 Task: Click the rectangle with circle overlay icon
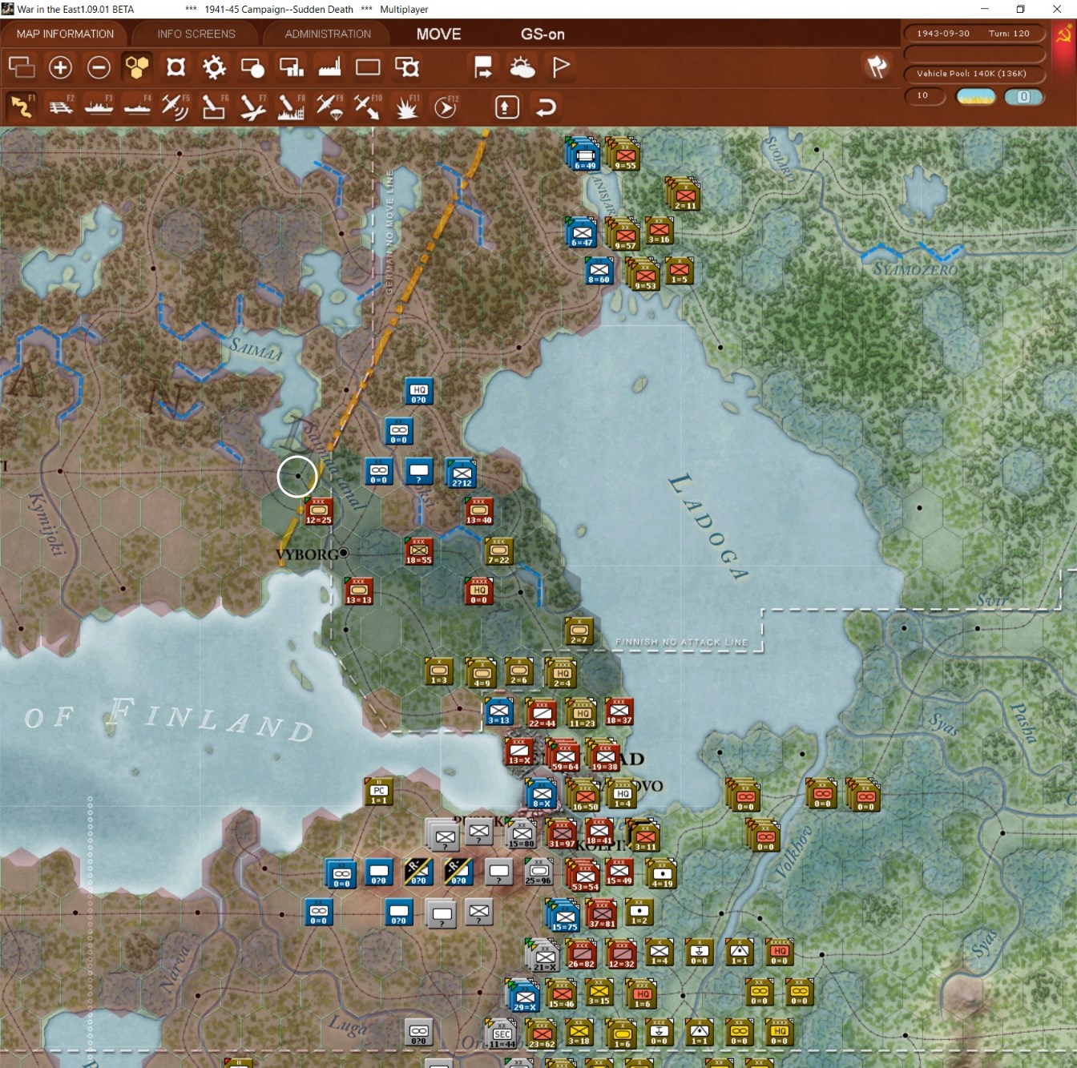tap(252, 67)
